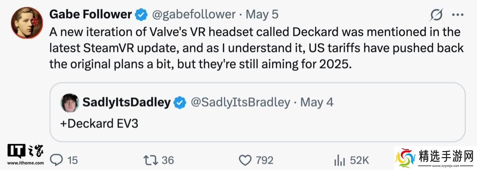Click the repost arrows icon

point(150,160)
